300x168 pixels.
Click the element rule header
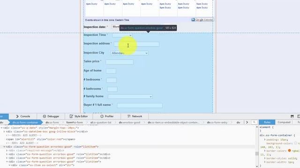tap(266, 127)
